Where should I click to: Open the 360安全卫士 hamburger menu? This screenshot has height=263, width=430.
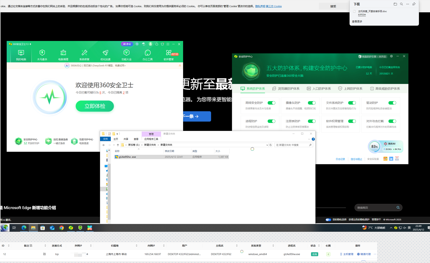168,44
